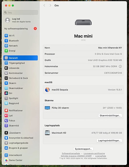
Task: Click the name value Mac mini tilhørende NY
Action: coord(110,48)
